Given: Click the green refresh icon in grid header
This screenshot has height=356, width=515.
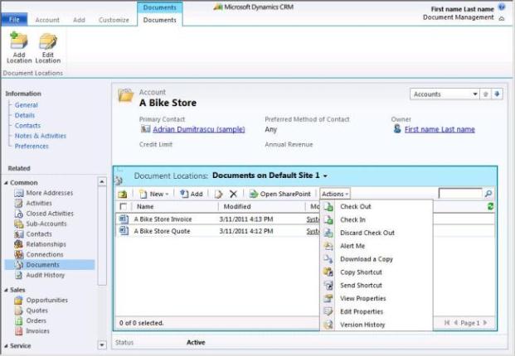Looking at the screenshot, I should pyautogui.click(x=490, y=206).
